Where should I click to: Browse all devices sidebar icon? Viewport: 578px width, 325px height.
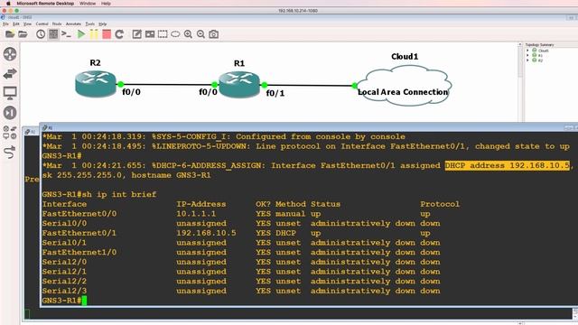point(10,133)
